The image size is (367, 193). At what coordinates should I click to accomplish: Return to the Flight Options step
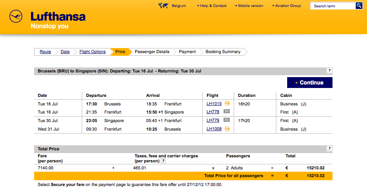[93, 52]
